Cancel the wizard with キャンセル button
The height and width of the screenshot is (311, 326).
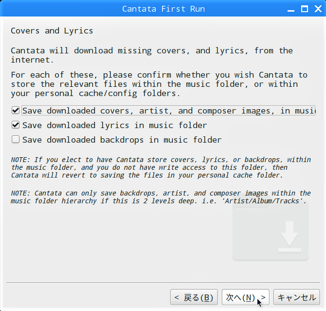297,297
